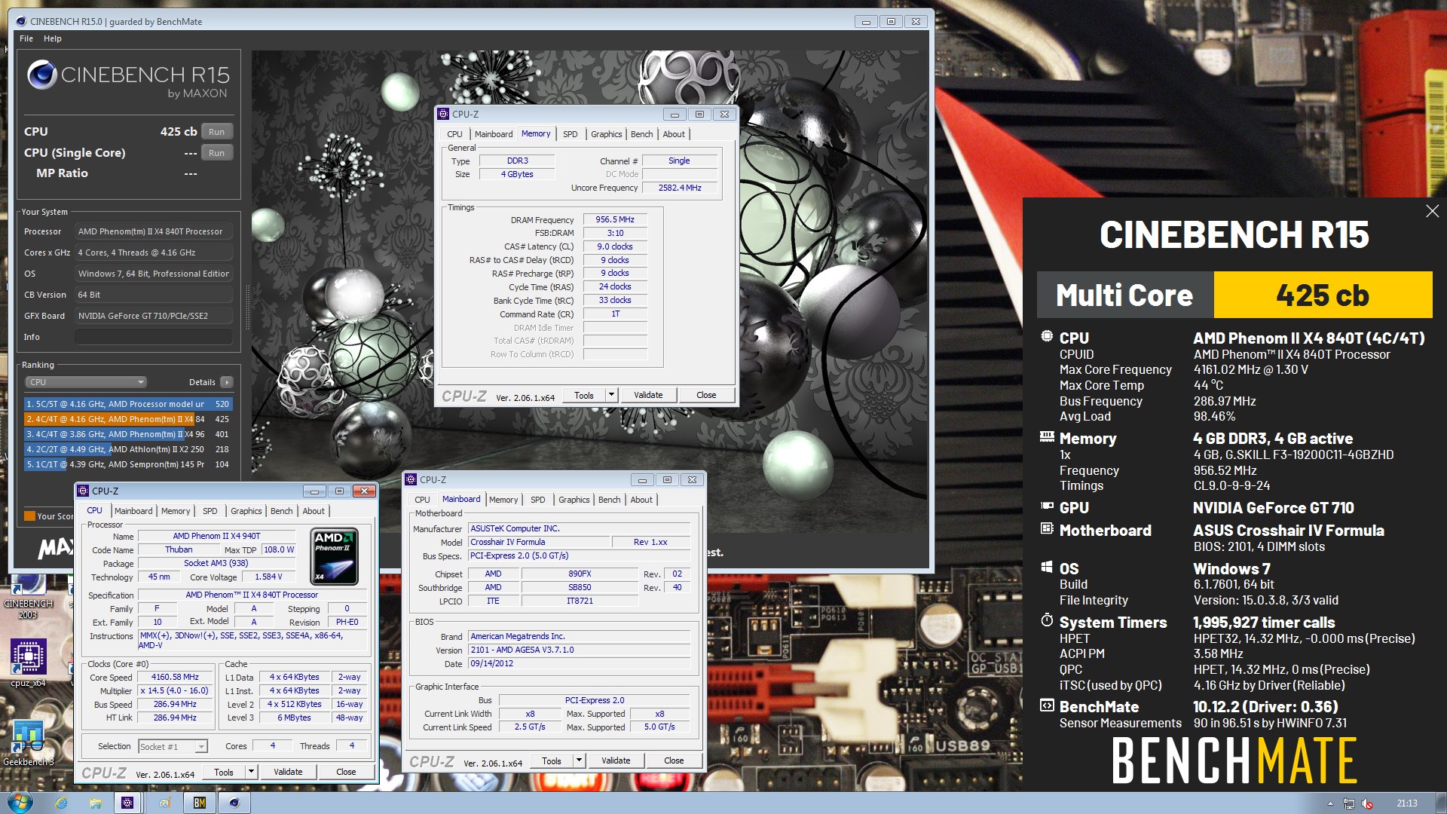The width and height of the screenshot is (1447, 814).
Task: Select ranking entry Athlon II X2 250
Action: [x=128, y=449]
